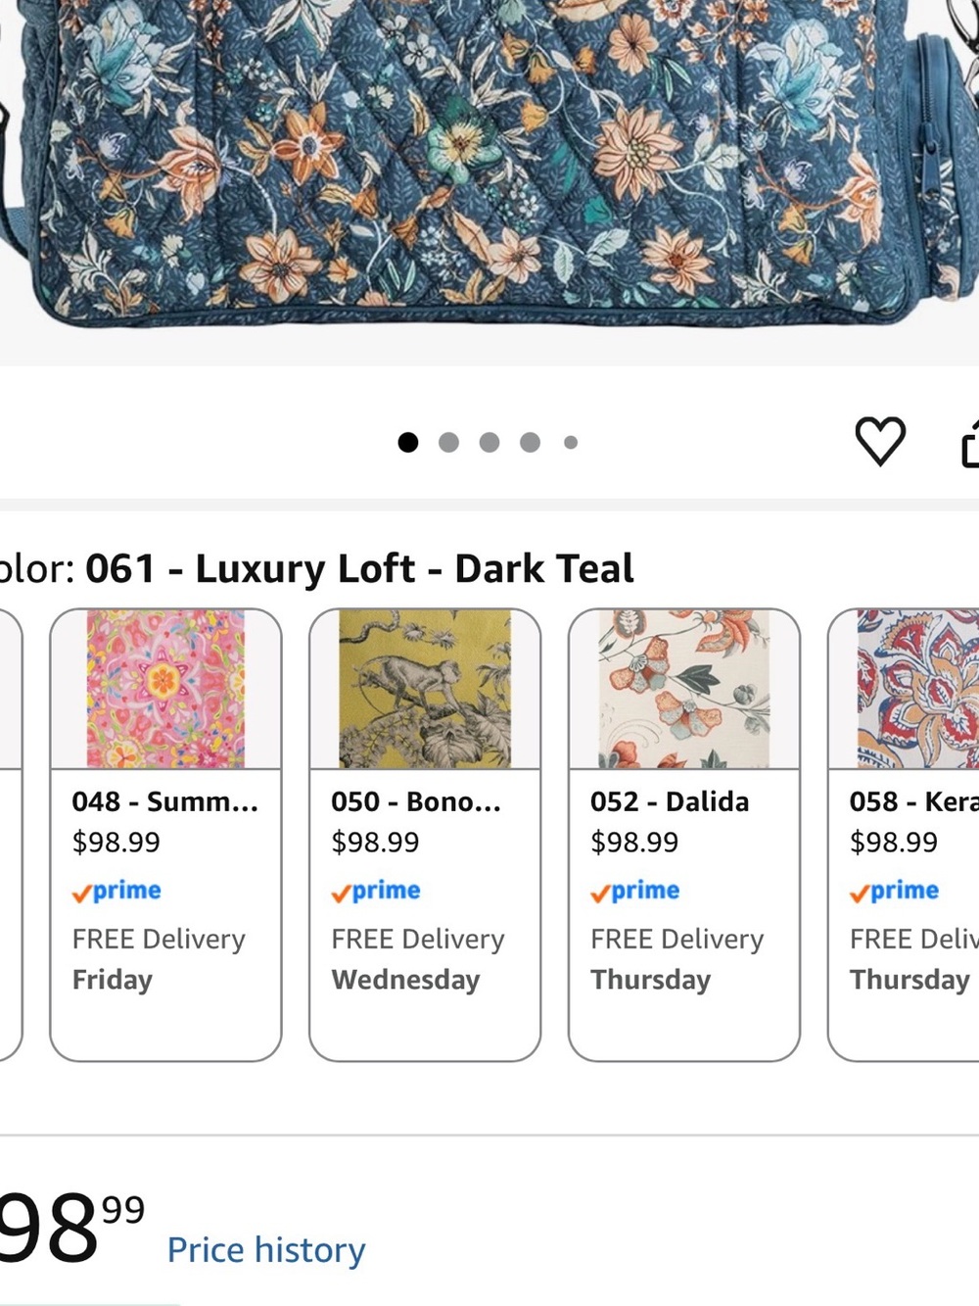
Task: Jump to fourth image pagination dot
Action: [x=531, y=443]
